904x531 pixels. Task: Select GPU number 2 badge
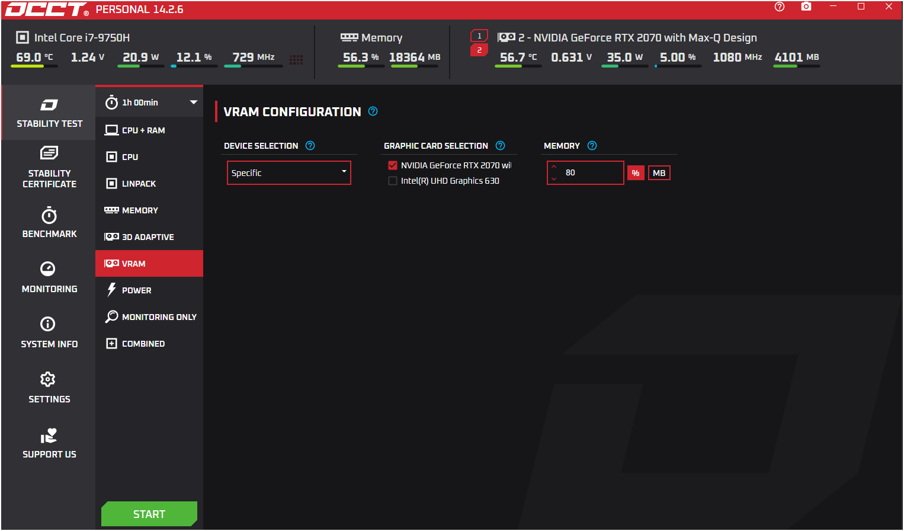(479, 50)
